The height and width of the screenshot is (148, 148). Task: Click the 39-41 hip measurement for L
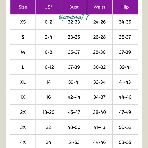click(x=125, y=67)
